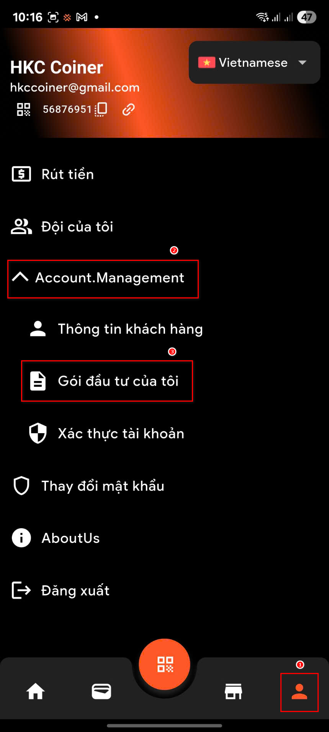Viewport: 329px width, 732px height.
Task: Open the store tab in bottom bar
Action: pos(233,691)
